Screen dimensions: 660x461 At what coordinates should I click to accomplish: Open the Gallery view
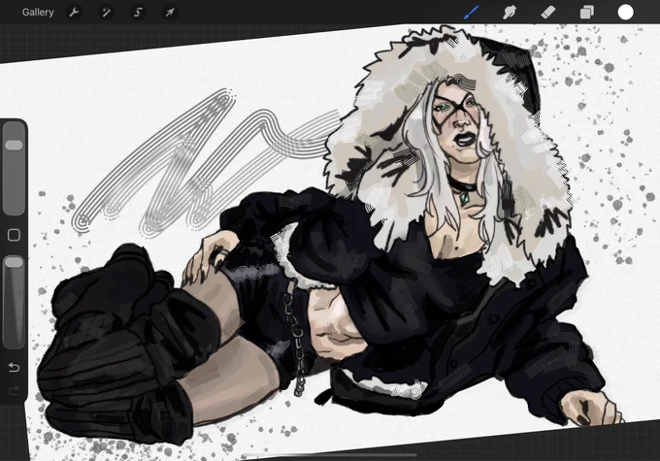(x=38, y=13)
